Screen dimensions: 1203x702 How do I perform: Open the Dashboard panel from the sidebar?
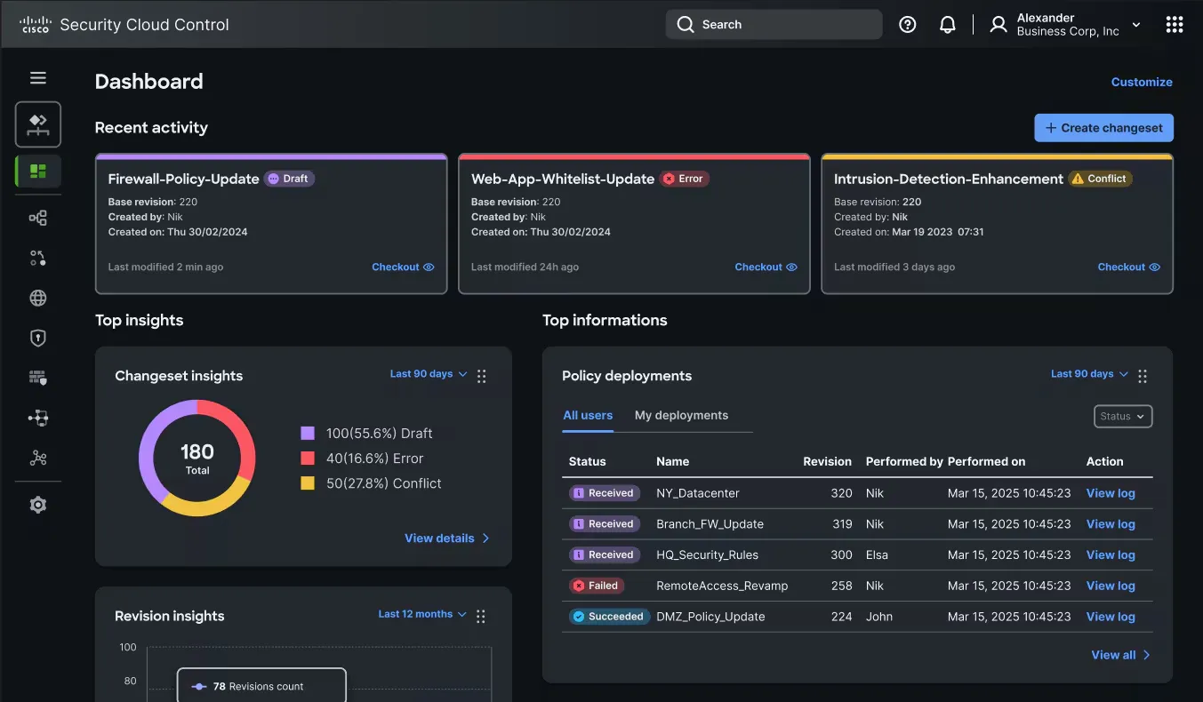pyautogui.click(x=37, y=172)
